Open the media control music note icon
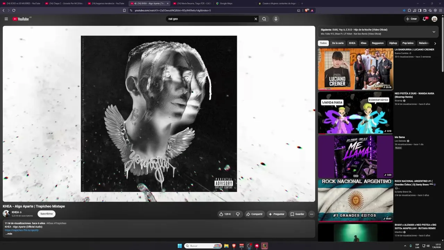 click(415, 10)
